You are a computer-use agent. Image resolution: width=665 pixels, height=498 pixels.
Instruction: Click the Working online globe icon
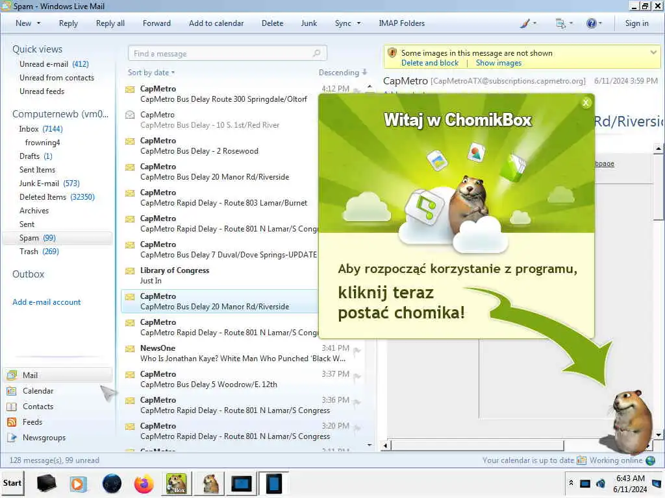(650, 460)
